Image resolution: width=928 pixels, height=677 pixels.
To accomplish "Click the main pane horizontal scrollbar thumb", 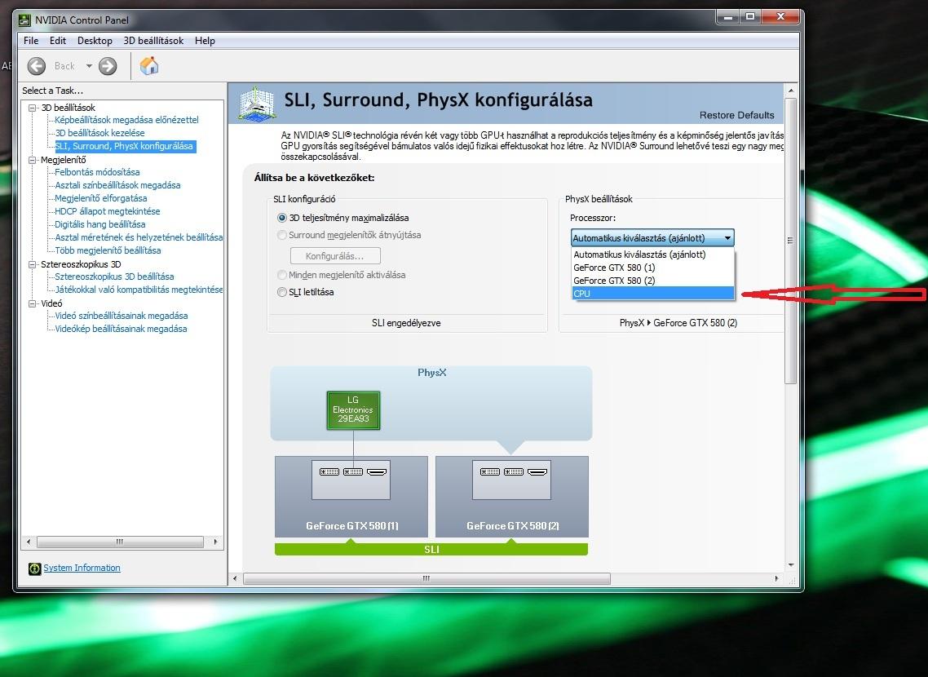I will click(x=426, y=579).
